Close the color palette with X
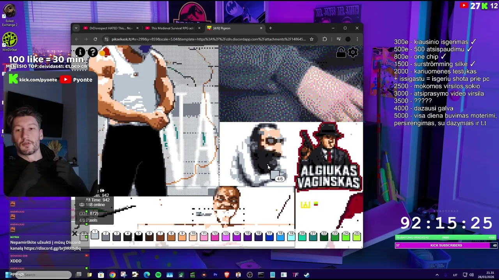The width and height of the screenshot is (499, 280). 74,233
